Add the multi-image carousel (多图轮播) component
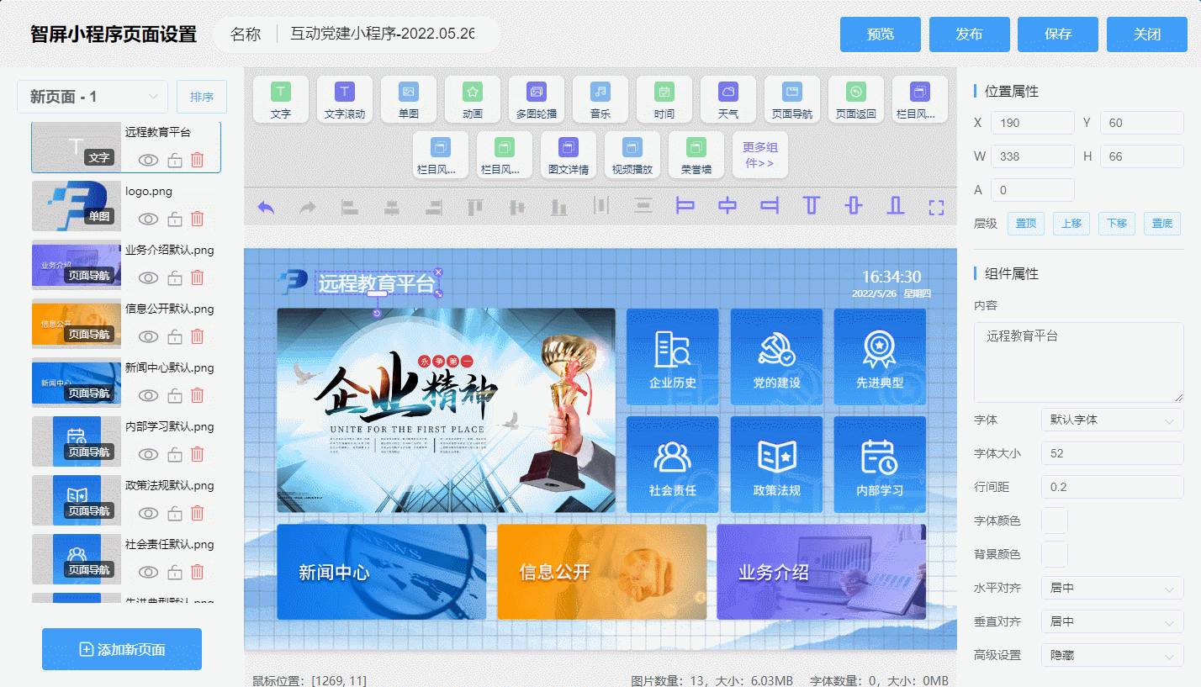 click(536, 99)
